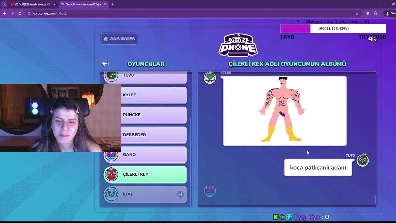Click the back arrow beside OYUNCULAR
This screenshot has width=396, height=223.
(105, 63)
